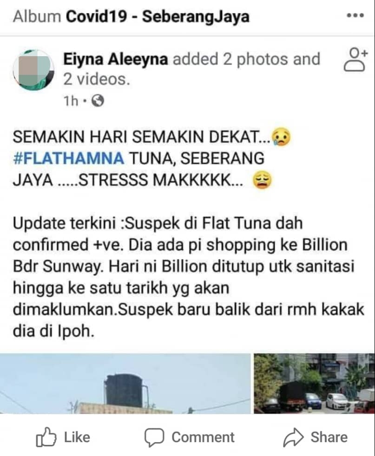Tap the Share button label
The height and width of the screenshot is (456, 375).
tap(329, 437)
